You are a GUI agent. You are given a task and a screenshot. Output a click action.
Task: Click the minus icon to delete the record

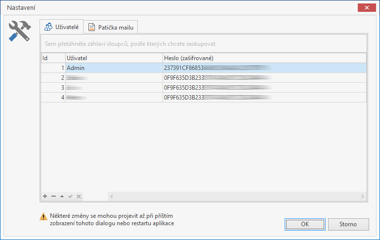[x=53, y=196]
